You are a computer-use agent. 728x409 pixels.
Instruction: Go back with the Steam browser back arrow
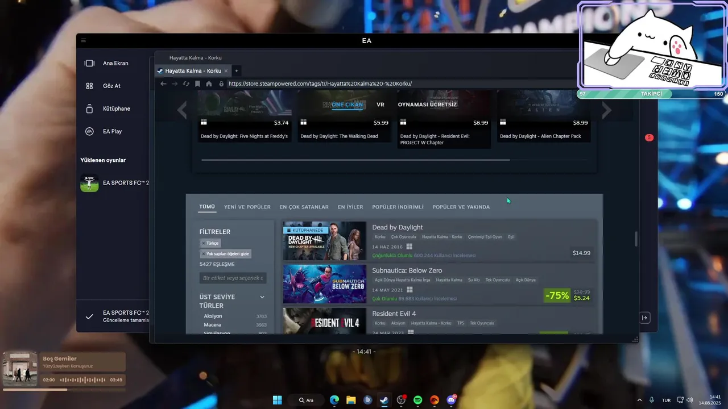tap(163, 84)
